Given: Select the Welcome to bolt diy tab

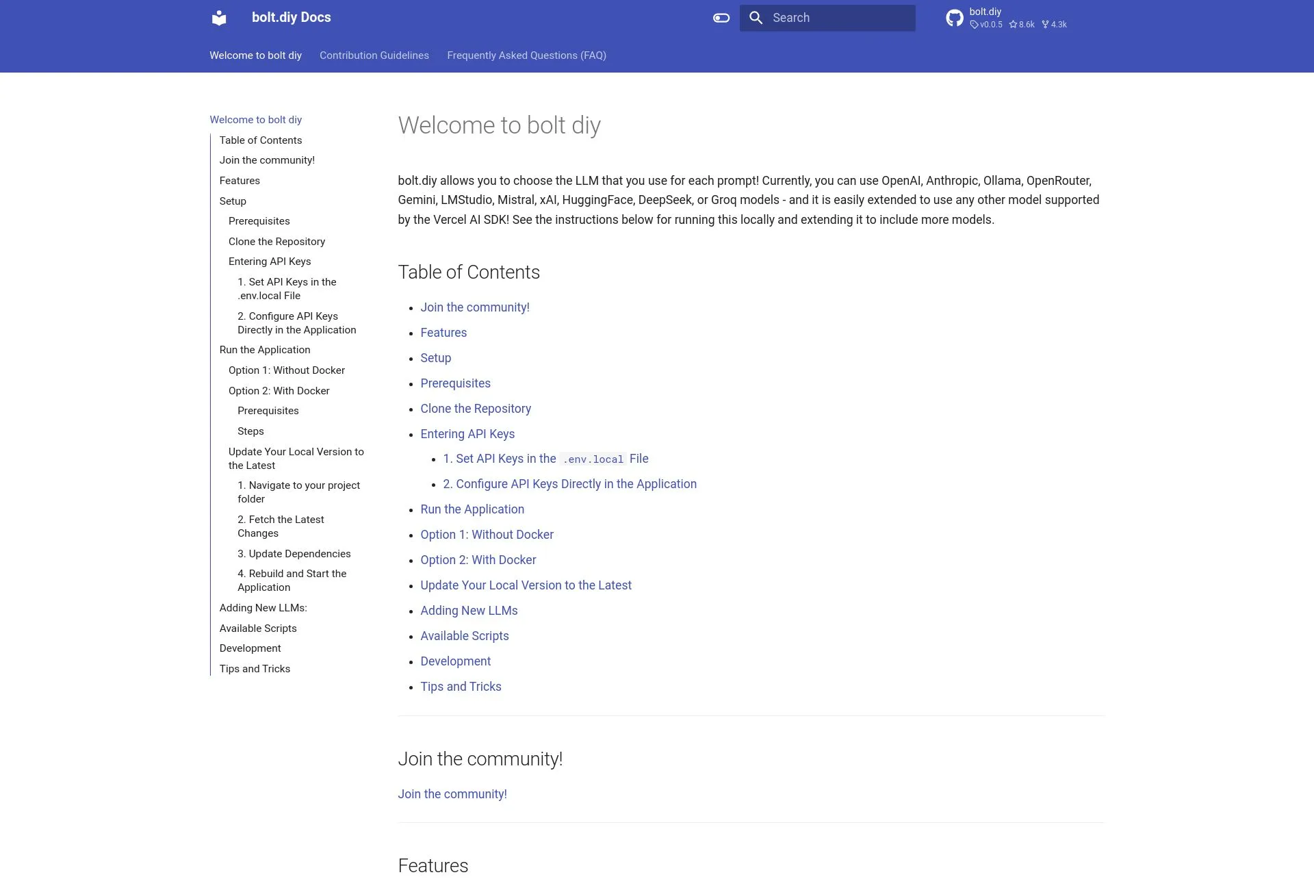Looking at the screenshot, I should click(255, 55).
